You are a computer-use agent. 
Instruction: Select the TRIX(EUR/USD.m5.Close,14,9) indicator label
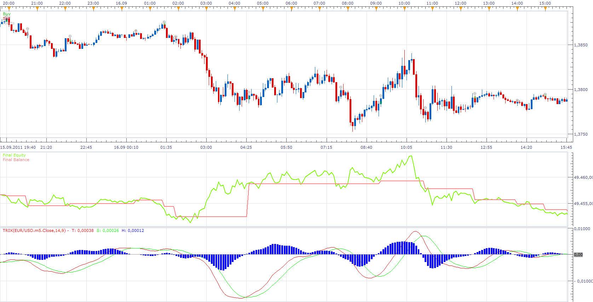pyautogui.click(x=34, y=230)
